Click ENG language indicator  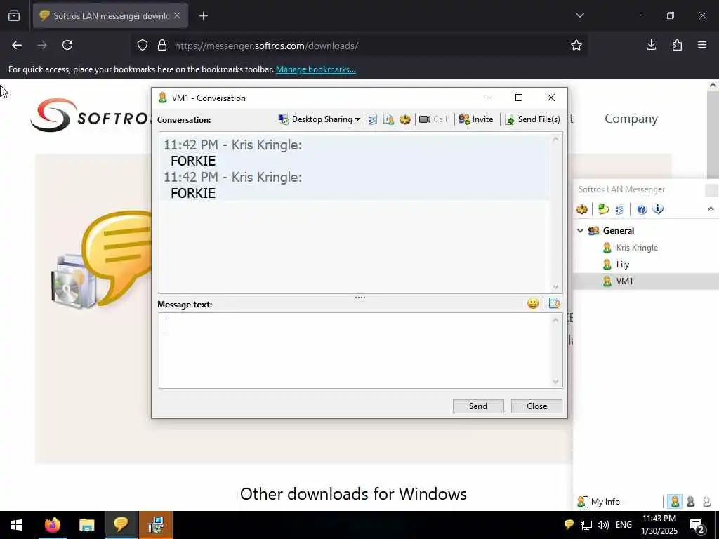coord(624,525)
